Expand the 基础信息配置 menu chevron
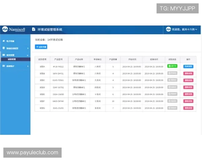The width and height of the screenshot is (202, 161). (x=28, y=48)
